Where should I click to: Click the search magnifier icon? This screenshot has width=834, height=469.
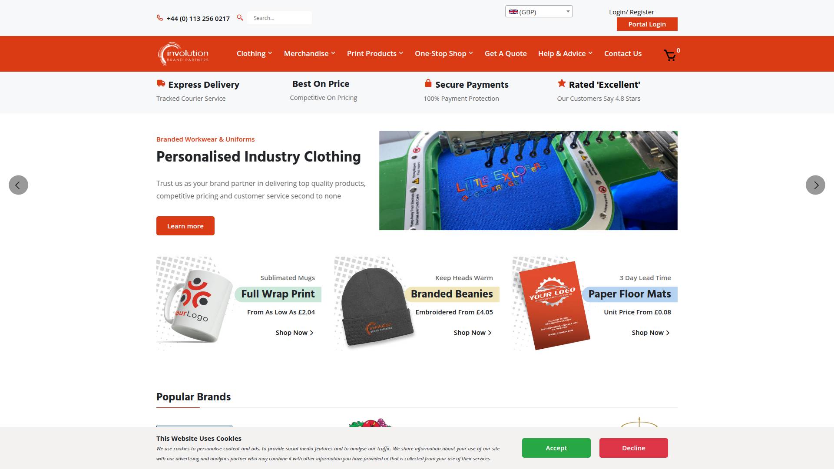pyautogui.click(x=240, y=18)
